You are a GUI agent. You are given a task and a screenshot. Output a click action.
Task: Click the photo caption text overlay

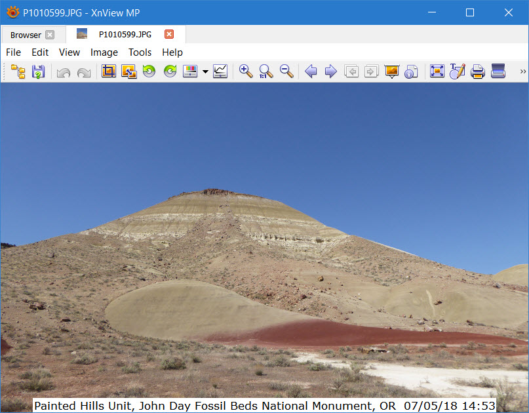(x=265, y=406)
